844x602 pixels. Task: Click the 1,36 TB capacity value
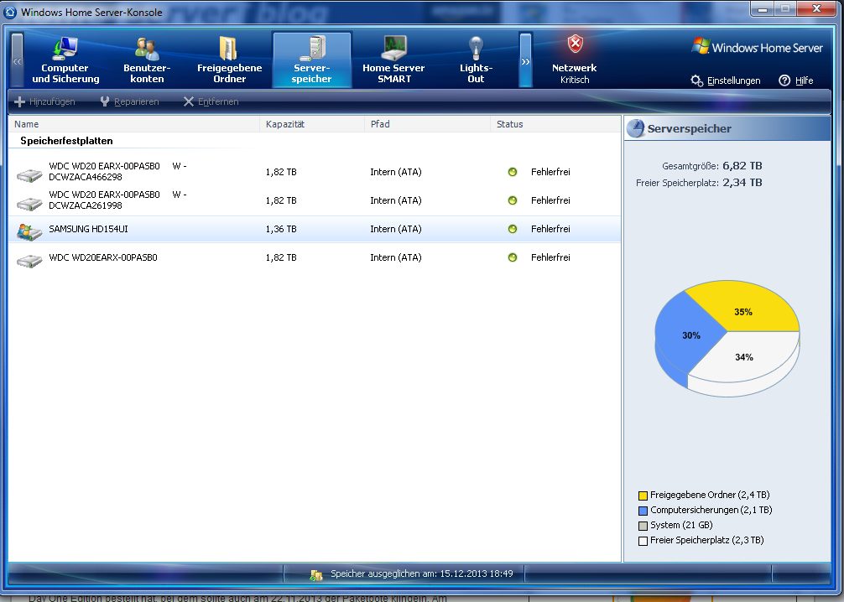click(281, 229)
